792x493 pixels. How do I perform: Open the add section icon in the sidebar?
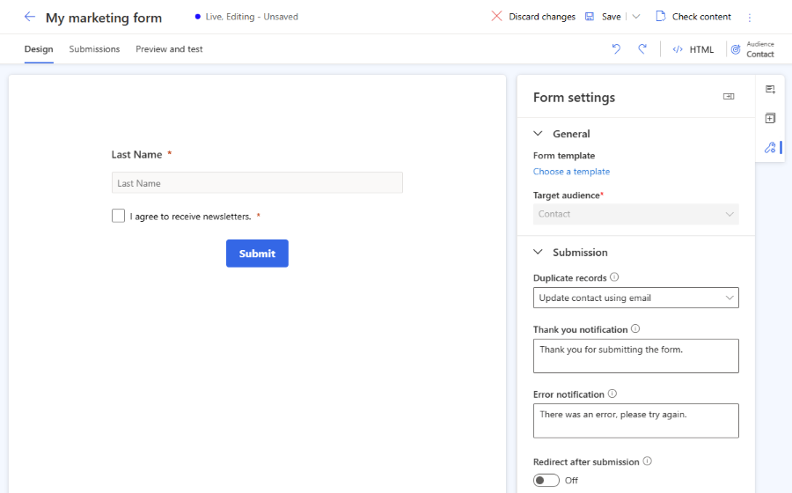(x=770, y=118)
